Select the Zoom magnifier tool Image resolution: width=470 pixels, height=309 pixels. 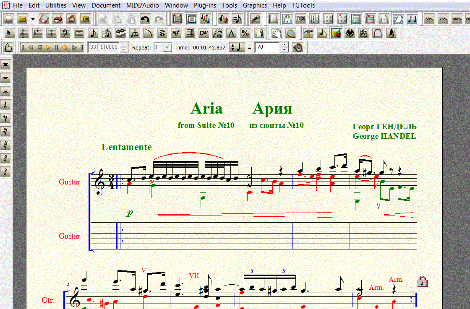pos(291,33)
